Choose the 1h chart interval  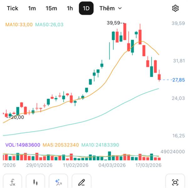point(70,8)
